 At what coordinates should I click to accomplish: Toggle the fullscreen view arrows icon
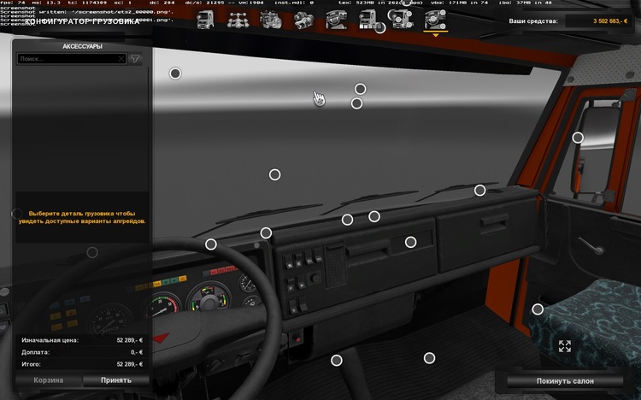[565, 346]
